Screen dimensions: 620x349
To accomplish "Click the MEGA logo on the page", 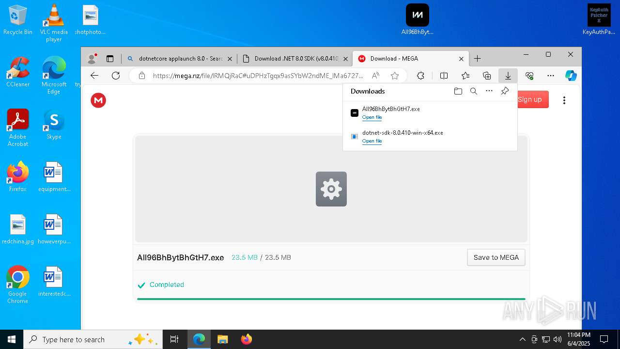I will (x=98, y=100).
